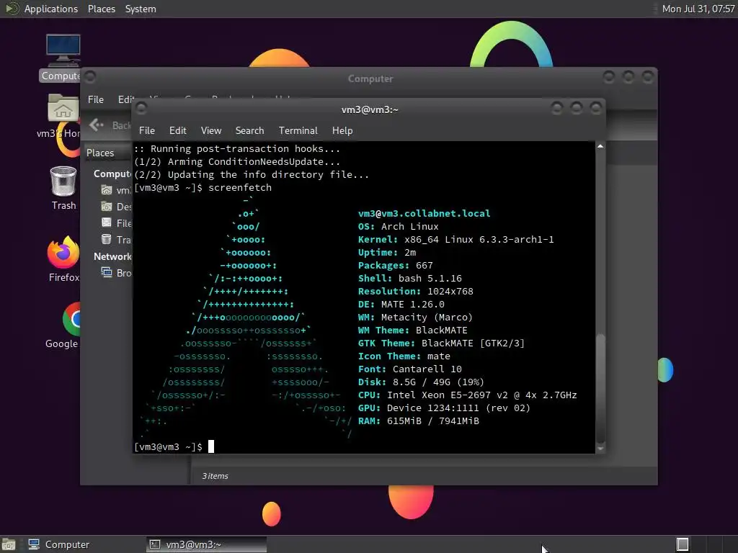Open the Places menu in top panel
The height and width of the screenshot is (553, 738).
pos(101,9)
